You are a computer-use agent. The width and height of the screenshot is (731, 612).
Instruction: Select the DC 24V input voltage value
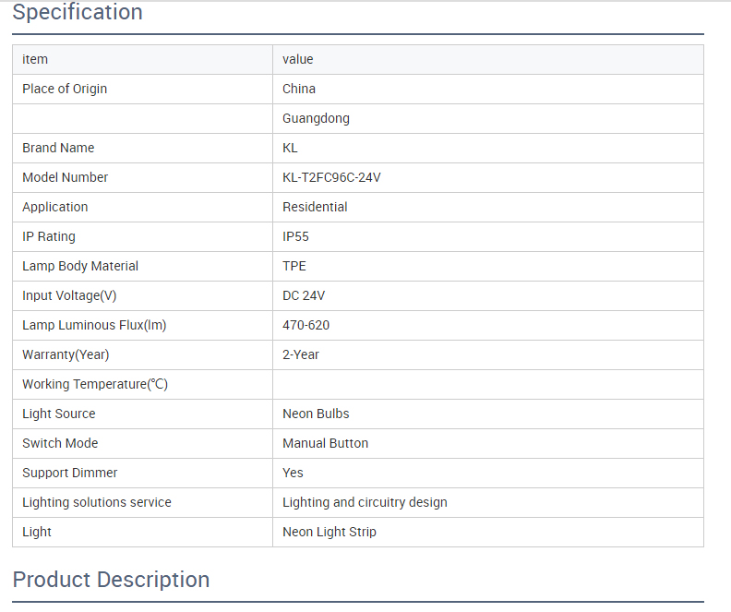[x=304, y=295]
